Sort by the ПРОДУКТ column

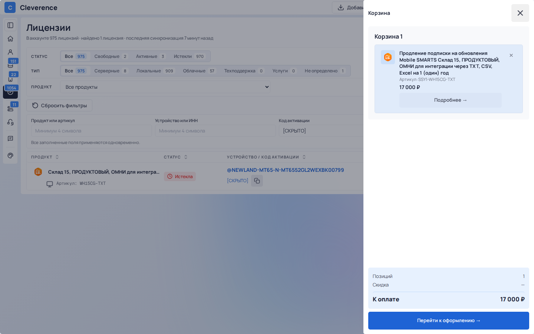click(x=45, y=157)
